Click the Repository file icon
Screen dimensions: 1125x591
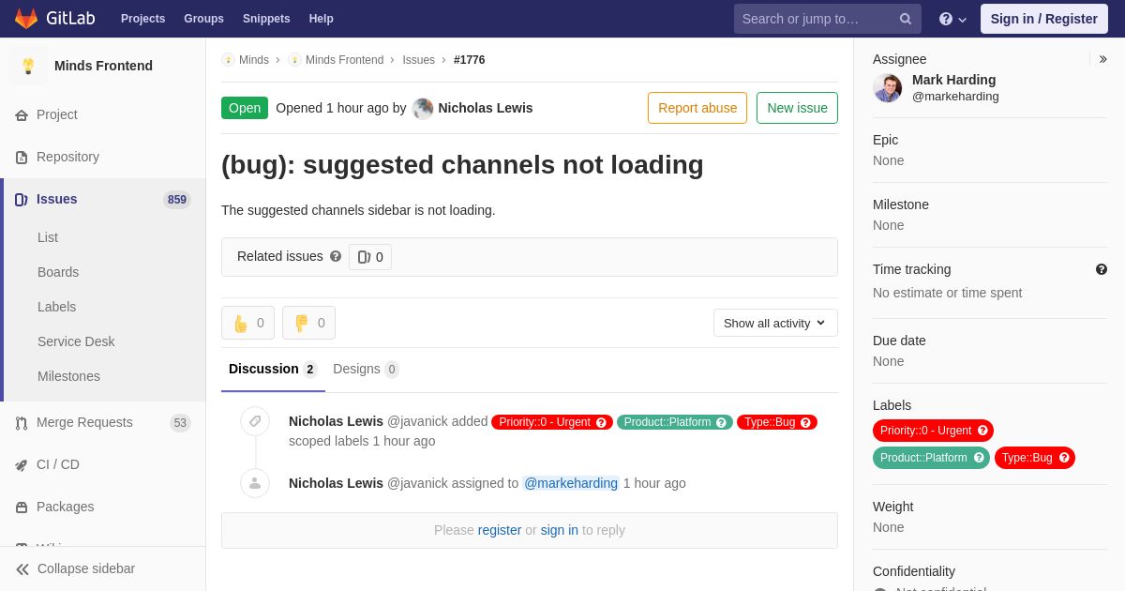pyautogui.click(x=22, y=158)
